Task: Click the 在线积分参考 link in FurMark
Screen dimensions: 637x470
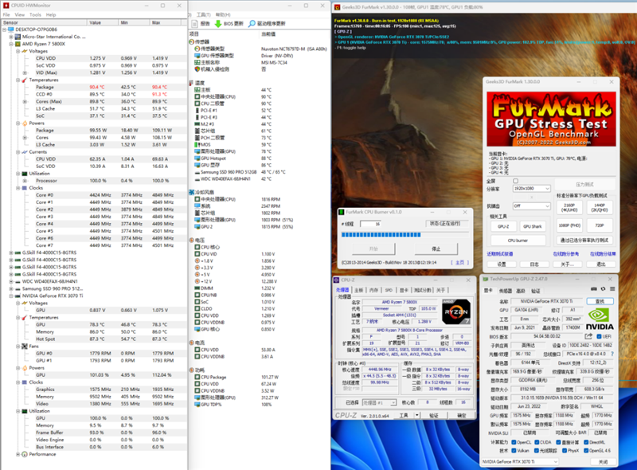Action: [565, 253]
